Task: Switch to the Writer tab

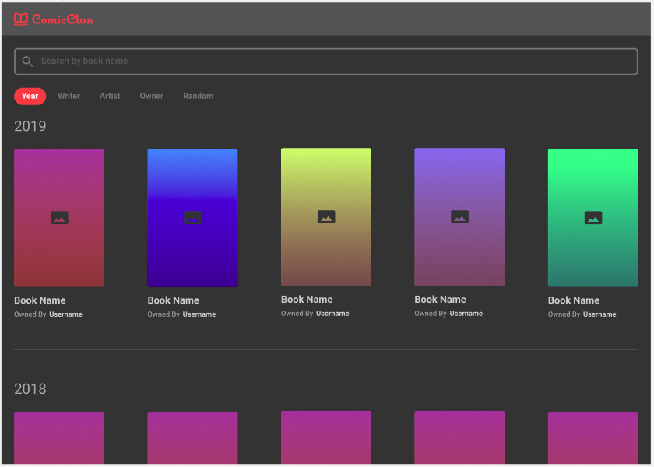Action: (69, 96)
